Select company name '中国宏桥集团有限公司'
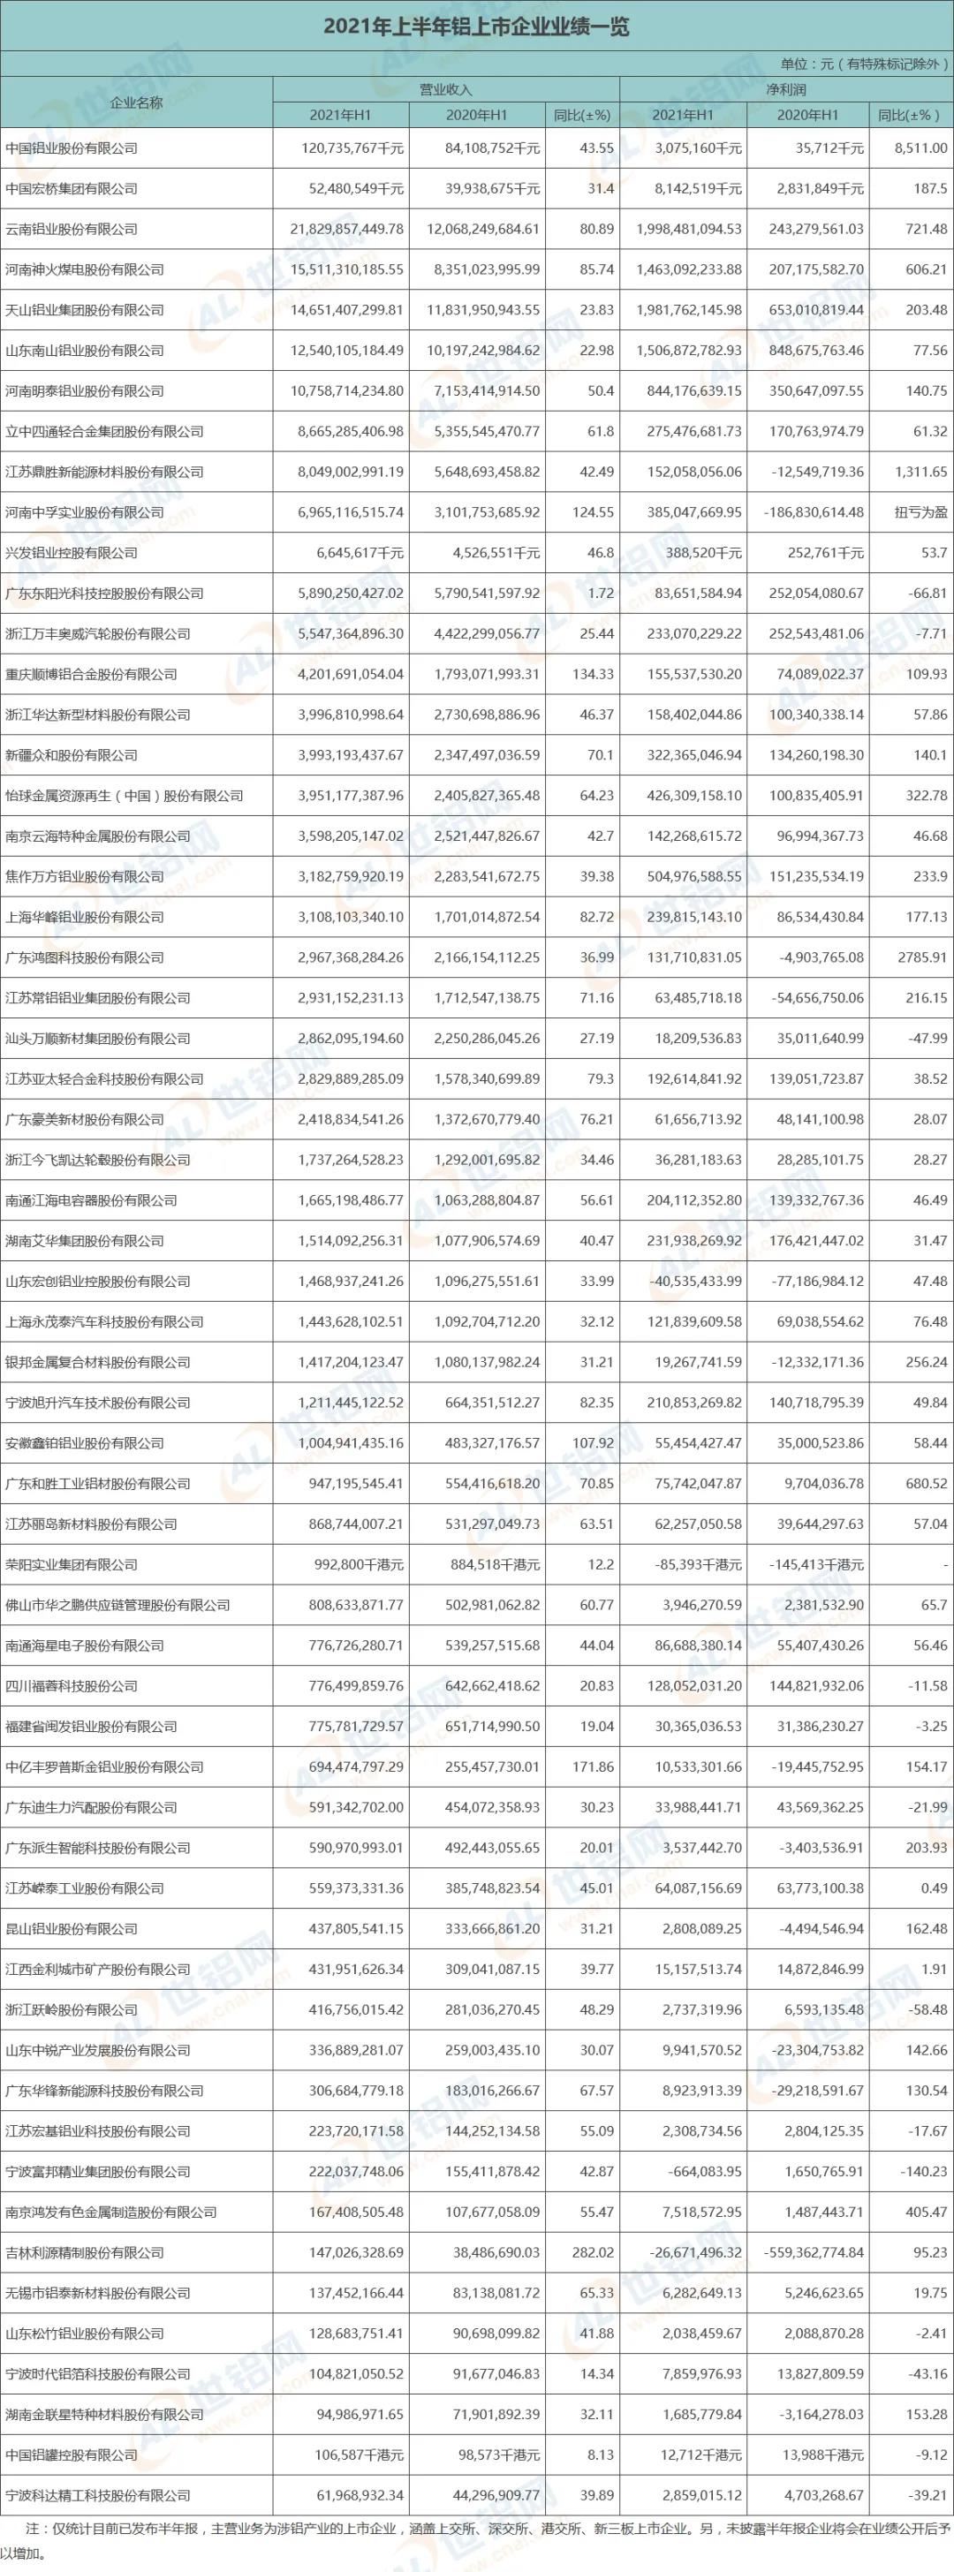Screen dimensions: 954x2572 [71, 189]
